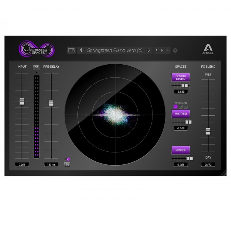This screenshot has height=231, width=231.
Task: Go to the next preset arrow
Action: tap(149, 50)
